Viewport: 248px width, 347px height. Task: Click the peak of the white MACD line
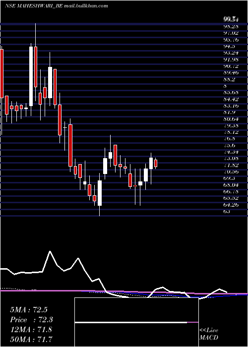[x=50, y=251]
